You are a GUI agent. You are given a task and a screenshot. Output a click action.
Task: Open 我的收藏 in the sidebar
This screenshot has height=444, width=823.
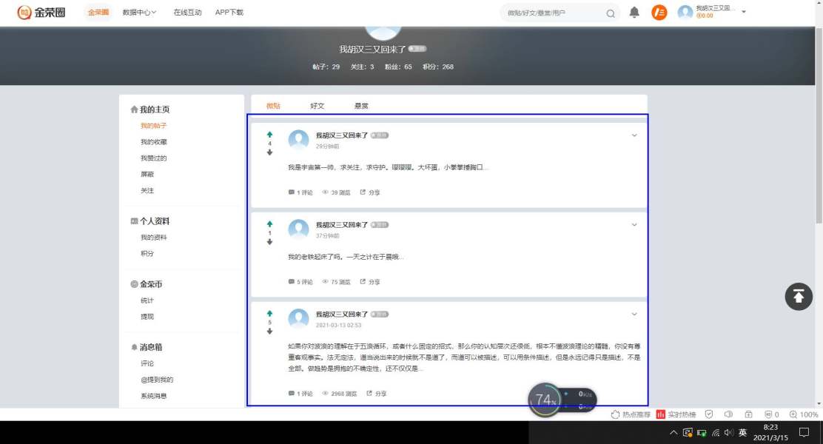pos(153,142)
